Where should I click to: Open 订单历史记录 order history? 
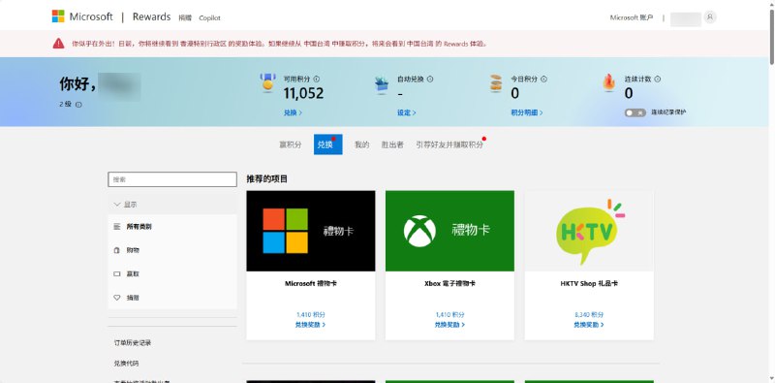(x=133, y=343)
